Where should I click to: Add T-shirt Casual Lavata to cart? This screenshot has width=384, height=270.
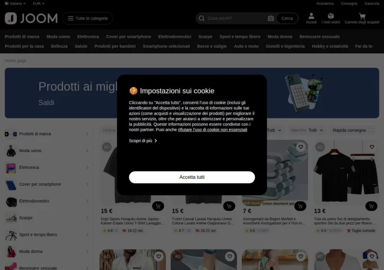pyautogui.click(x=229, y=206)
